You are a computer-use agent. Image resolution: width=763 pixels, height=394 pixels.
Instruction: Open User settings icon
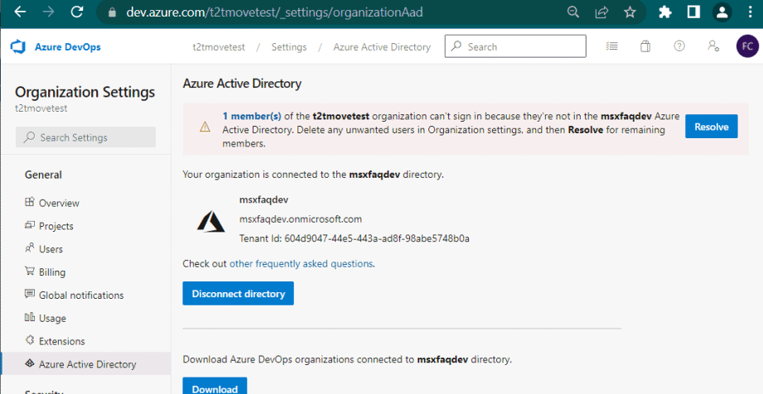coord(713,46)
